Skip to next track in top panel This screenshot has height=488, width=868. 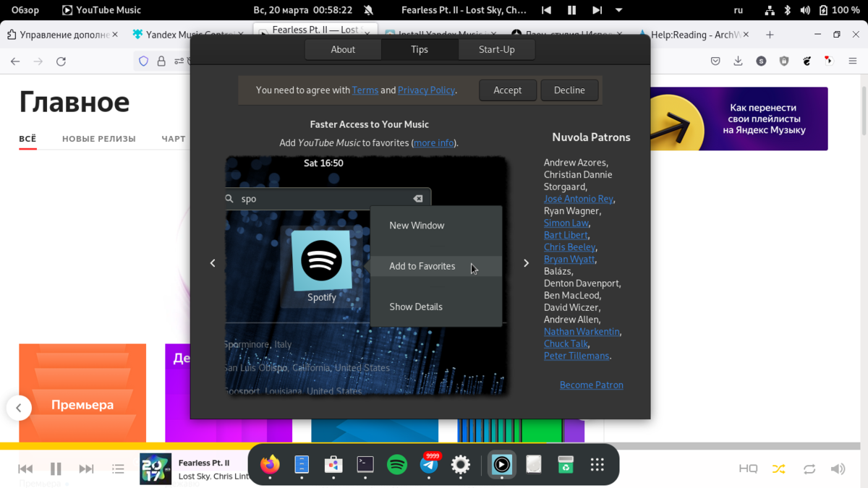point(597,10)
